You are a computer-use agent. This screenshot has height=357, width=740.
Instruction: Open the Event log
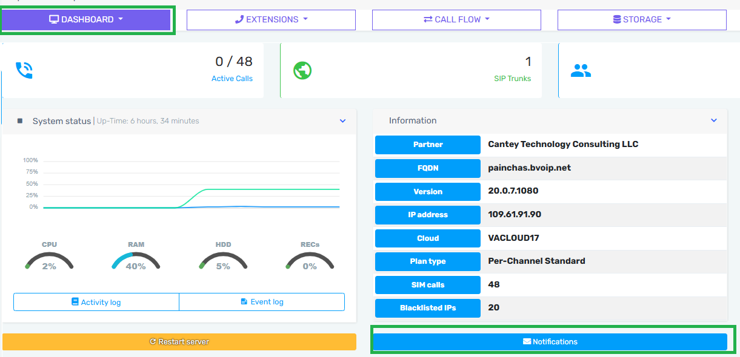[x=262, y=302]
